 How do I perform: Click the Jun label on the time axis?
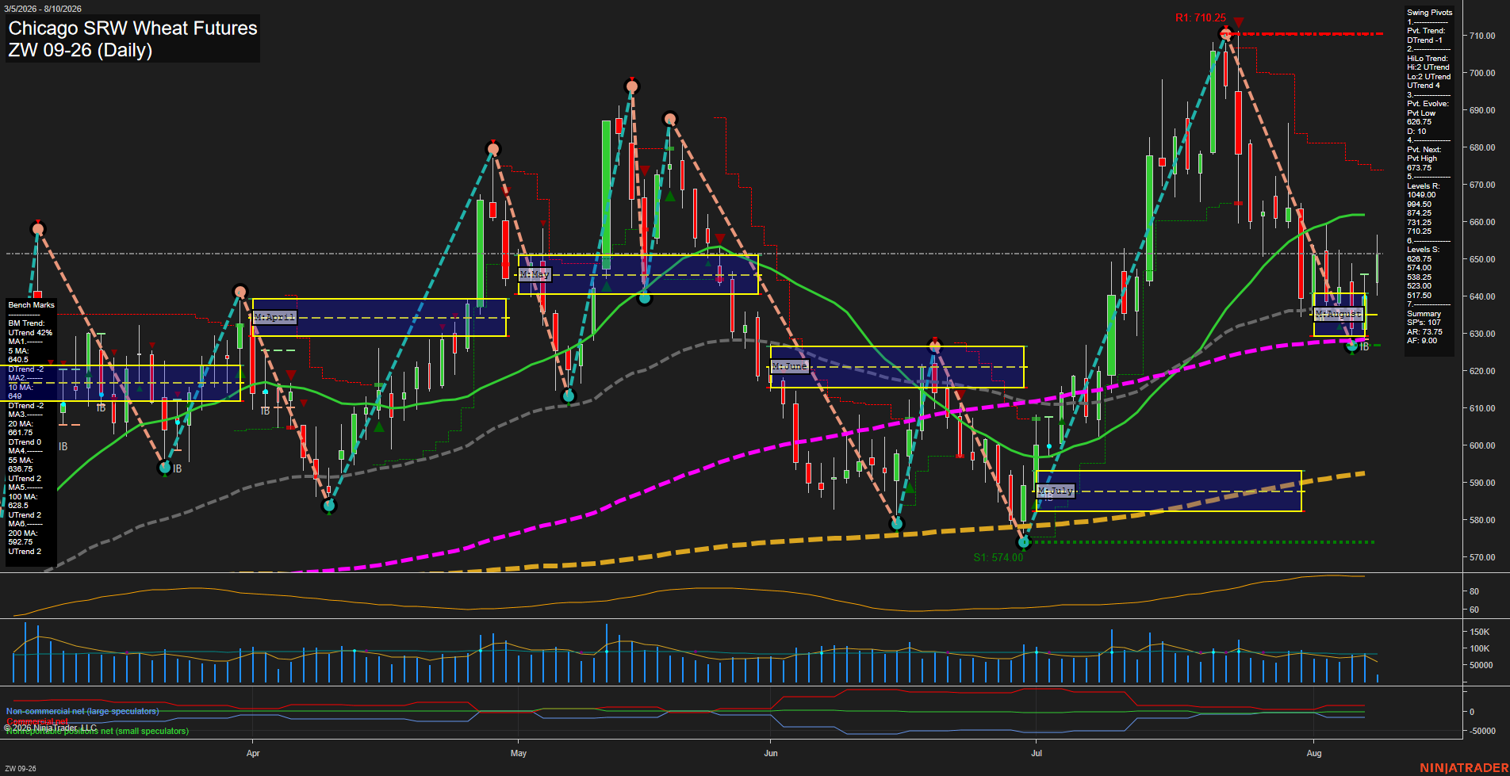tap(771, 753)
